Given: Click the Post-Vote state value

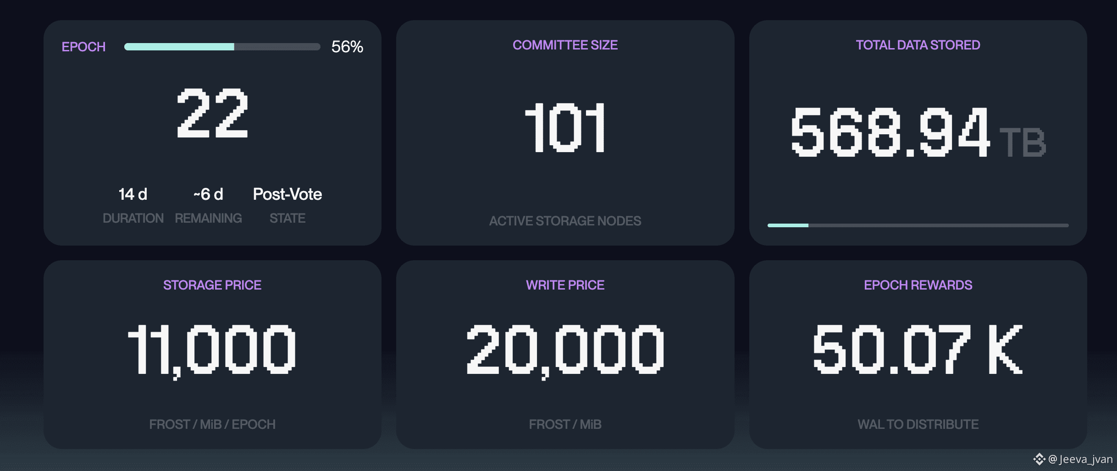Looking at the screenshot, I should (x=288, y=194).
